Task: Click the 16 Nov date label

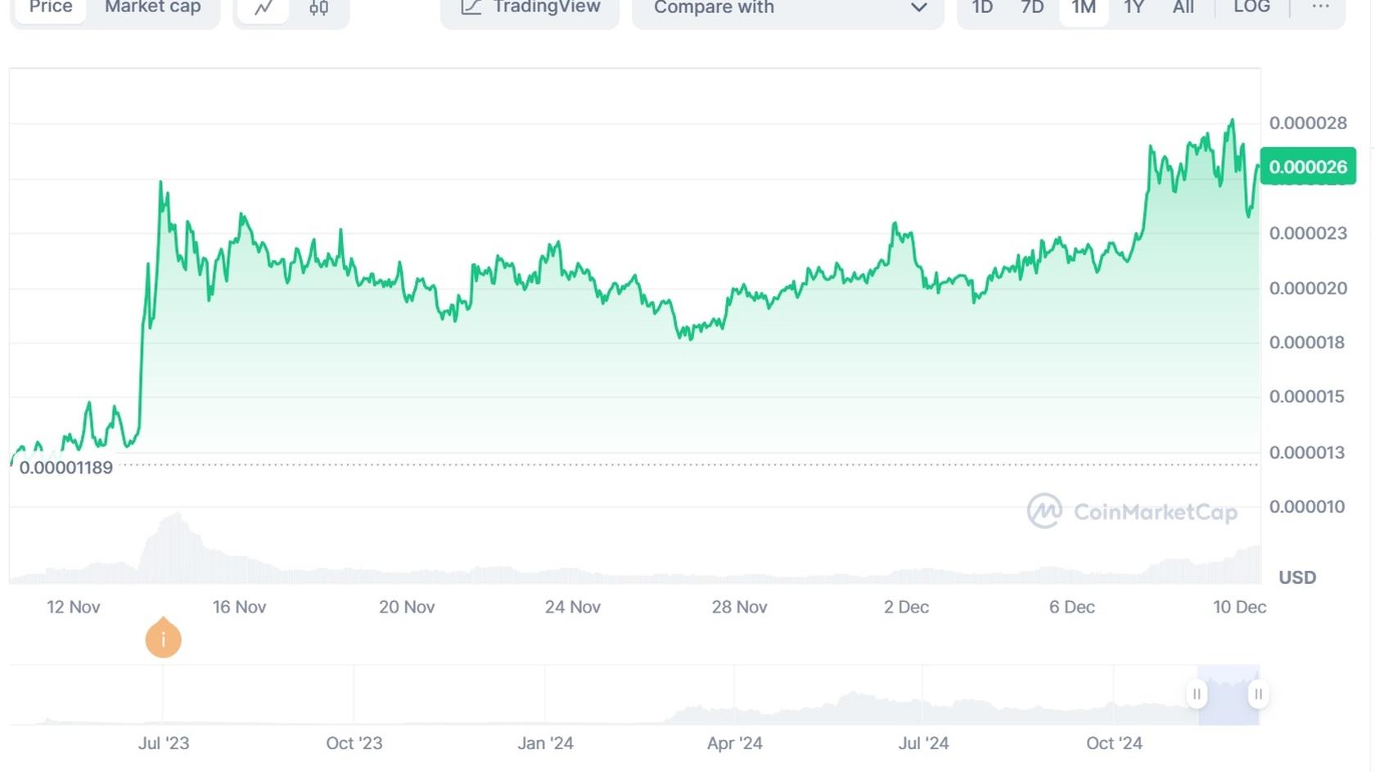Action: 239,607
